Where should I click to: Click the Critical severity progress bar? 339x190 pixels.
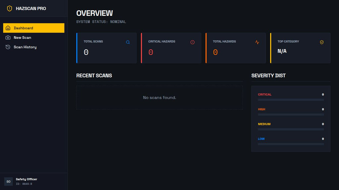(x=291, y=100)
